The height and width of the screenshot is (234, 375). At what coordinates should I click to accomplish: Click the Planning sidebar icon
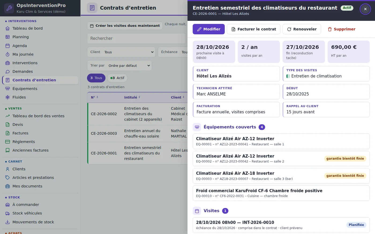(7, 37)
